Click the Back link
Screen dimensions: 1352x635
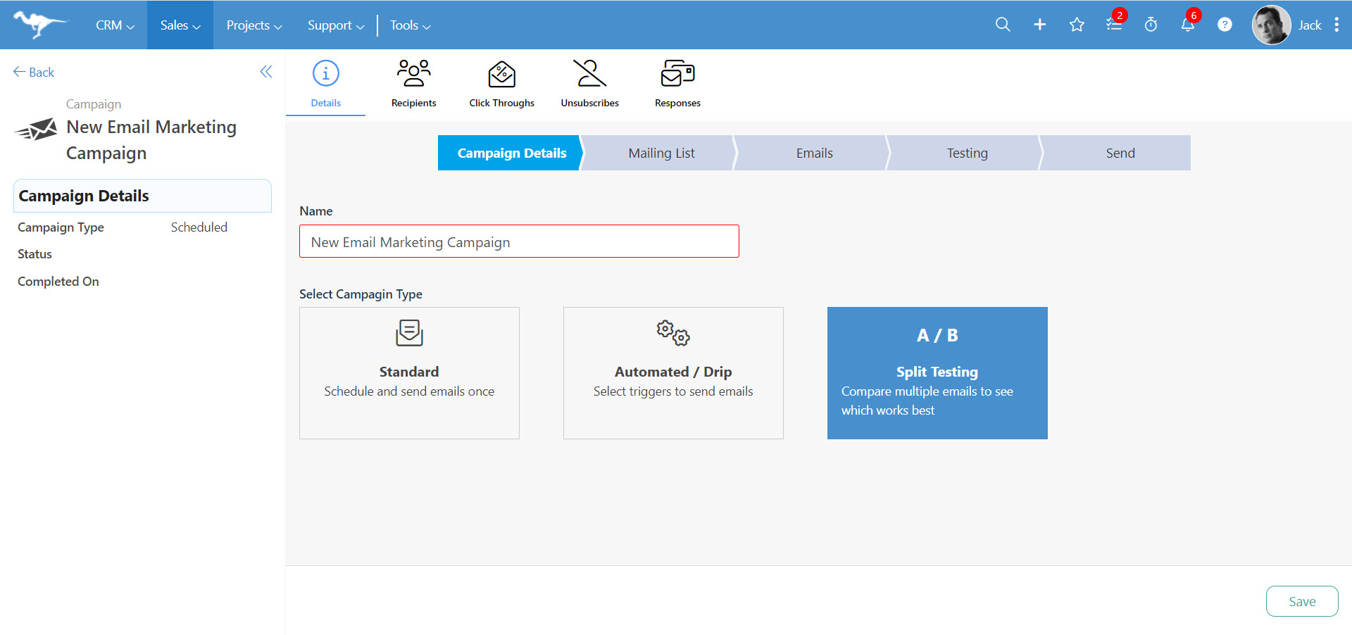point(34,72)
